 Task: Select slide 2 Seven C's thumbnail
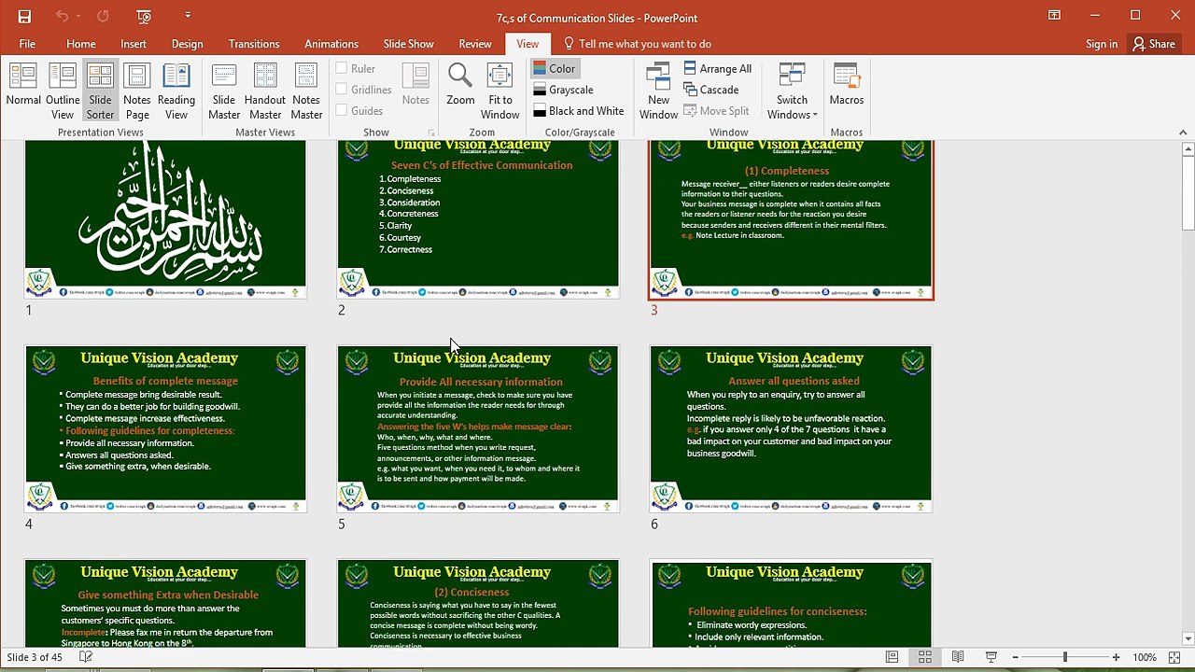478,219
